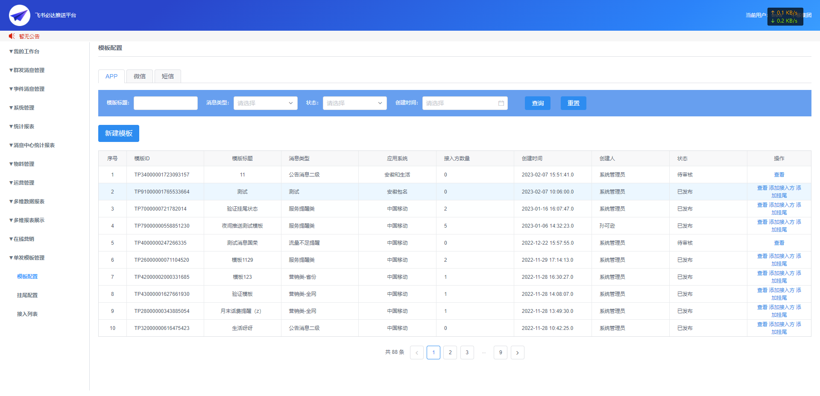Expand 多维数据报表 menu
820x396 pixels.
[27, 202]
